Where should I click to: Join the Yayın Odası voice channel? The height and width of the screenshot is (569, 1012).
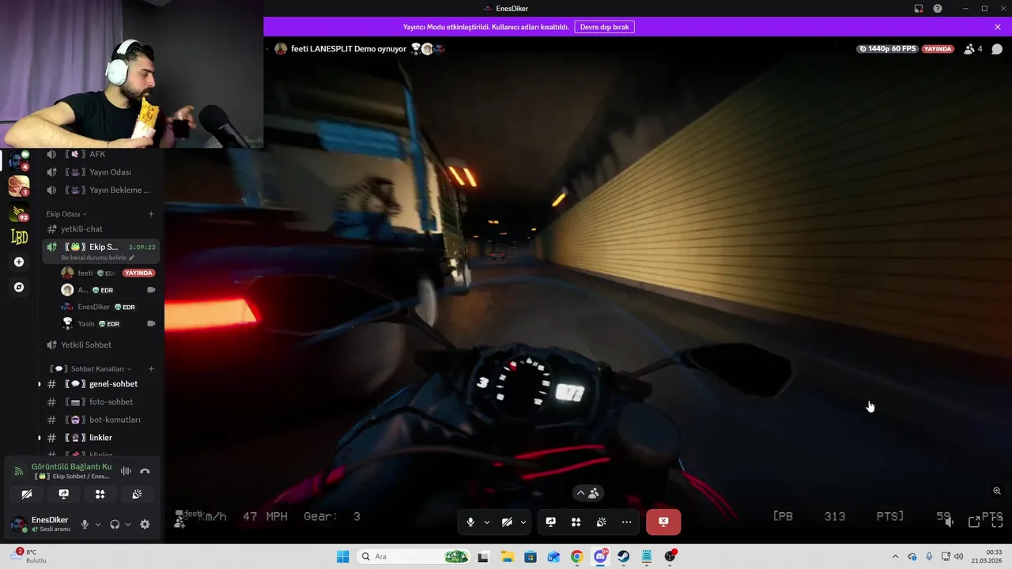101,172
